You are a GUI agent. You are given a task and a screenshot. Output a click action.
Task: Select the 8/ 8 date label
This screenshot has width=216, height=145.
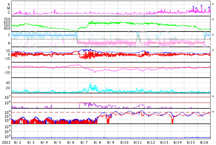tap(97, 143)
